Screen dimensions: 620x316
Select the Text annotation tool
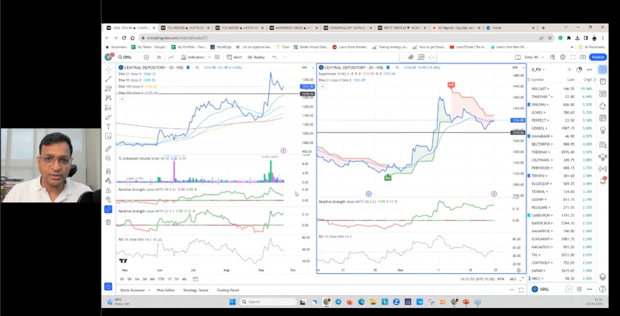pos(108,127)
